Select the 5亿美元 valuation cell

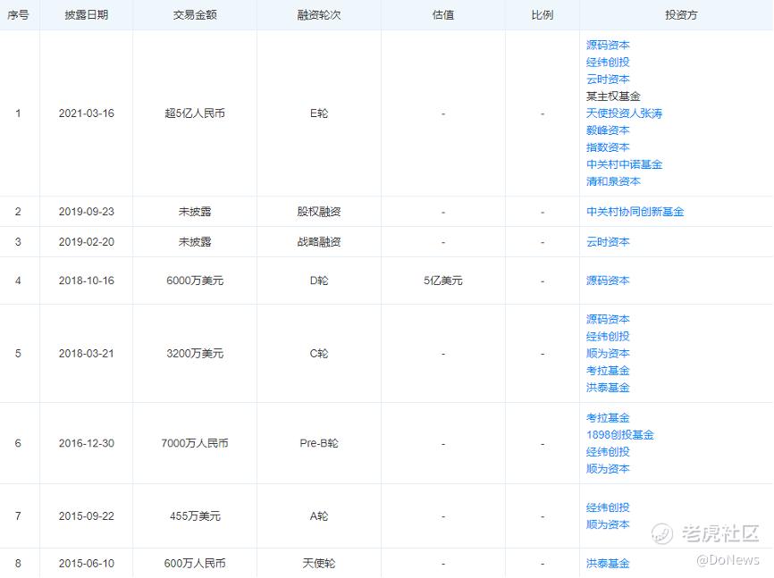(442, 281)
